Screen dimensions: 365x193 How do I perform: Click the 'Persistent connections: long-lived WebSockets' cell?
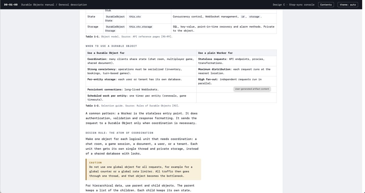coord(141,89)
